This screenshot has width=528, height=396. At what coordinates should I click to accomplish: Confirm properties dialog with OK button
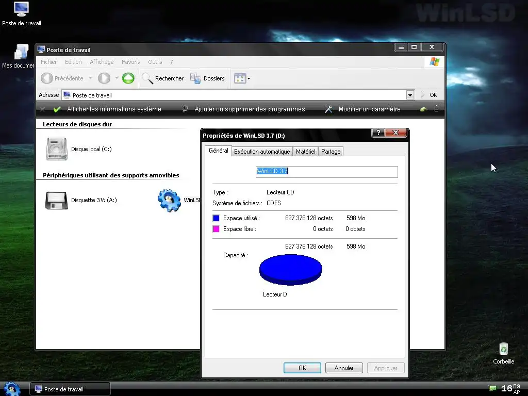(302, 368)
